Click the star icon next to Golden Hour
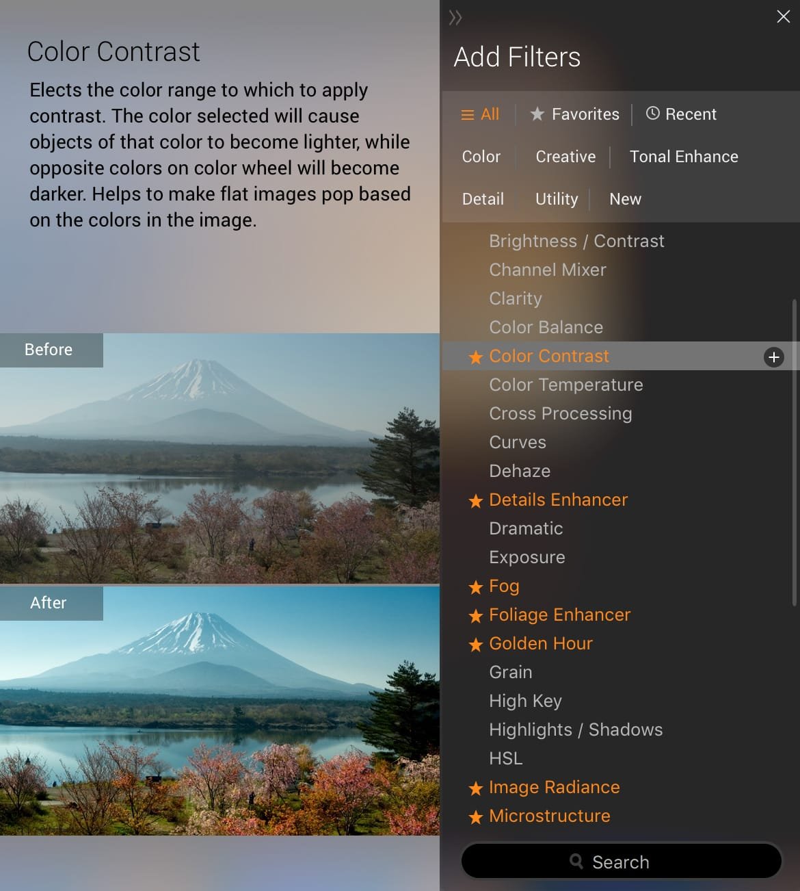 476,645
